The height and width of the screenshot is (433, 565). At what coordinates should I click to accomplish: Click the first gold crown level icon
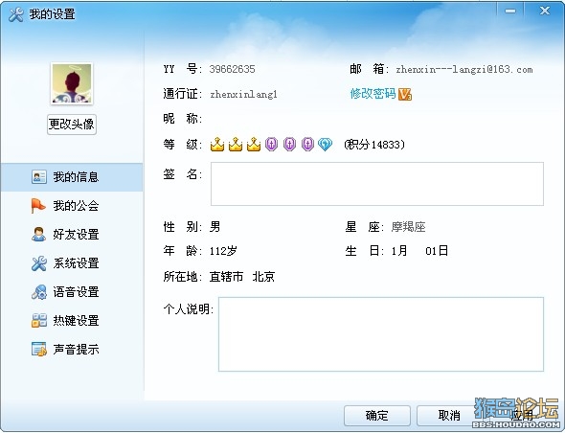point(217,145)
